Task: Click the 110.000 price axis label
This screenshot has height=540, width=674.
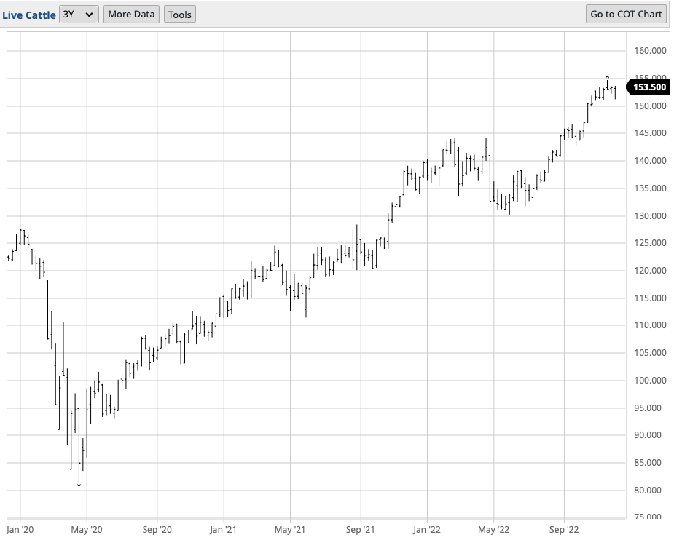Action: pos(650,325)
